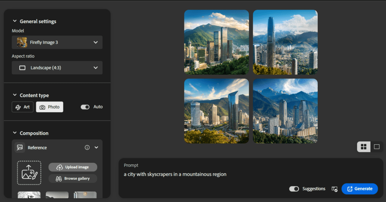
Task: Click Browse gallery button
Action: click(x=73, y=179)
